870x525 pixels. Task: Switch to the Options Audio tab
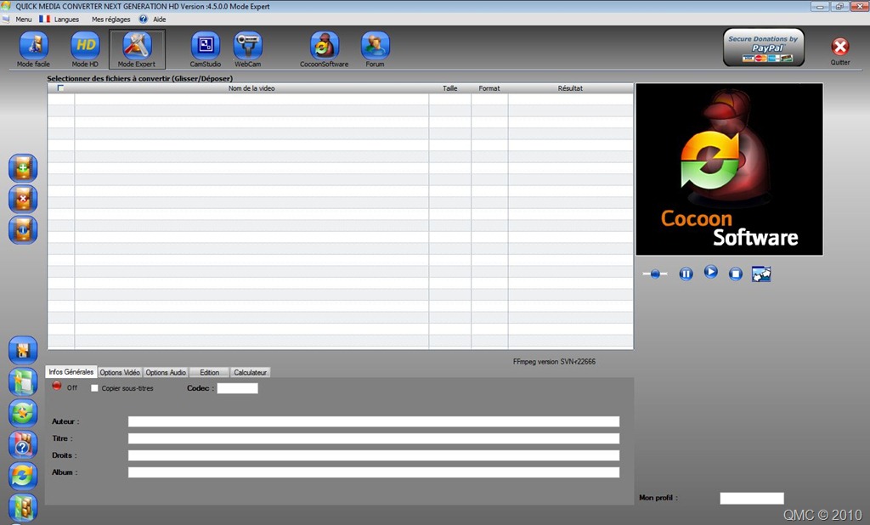coord(166,372)
